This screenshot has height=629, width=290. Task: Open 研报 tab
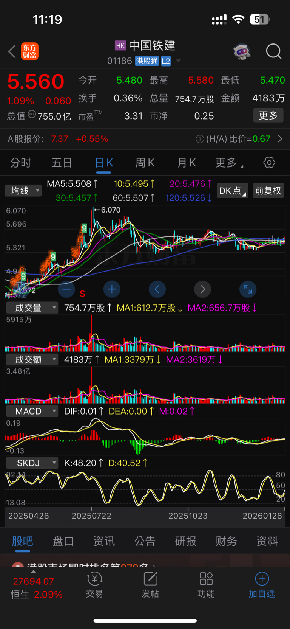click(x=185, y=541)
